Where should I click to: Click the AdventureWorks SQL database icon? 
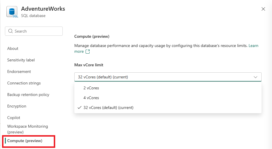tap(12, 12)
